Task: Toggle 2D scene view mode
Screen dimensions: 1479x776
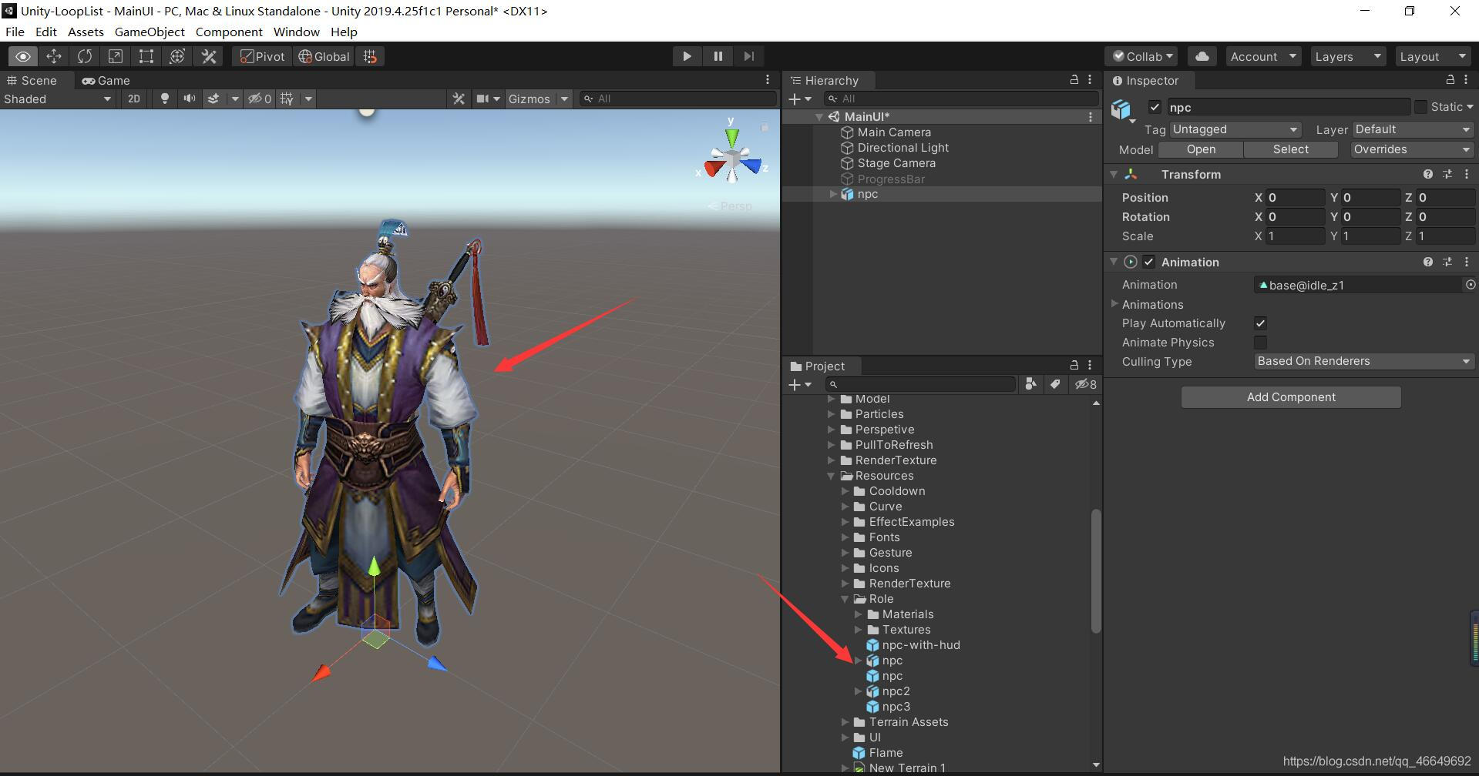Action: tap(134, 99)
